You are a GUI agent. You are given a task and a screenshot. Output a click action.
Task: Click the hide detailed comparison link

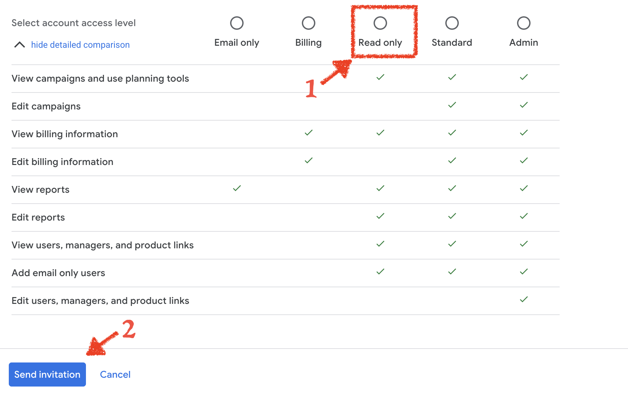click(80, 45)
